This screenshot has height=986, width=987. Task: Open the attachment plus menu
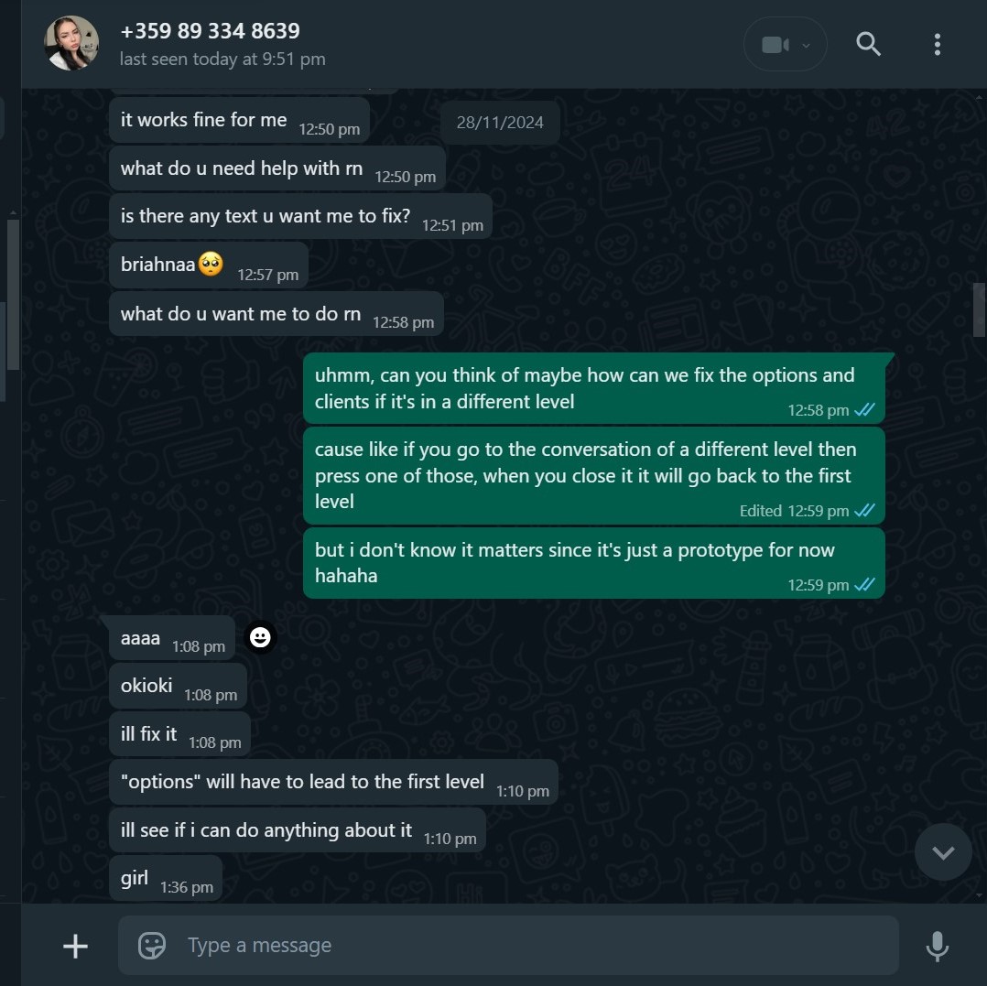75,946
